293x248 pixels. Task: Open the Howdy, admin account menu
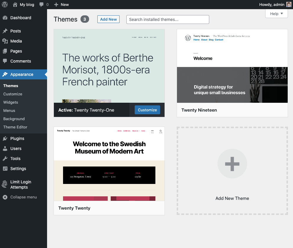[275, 4]
